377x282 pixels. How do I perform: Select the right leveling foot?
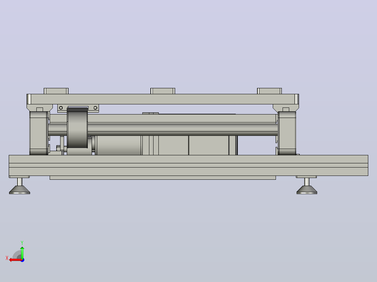[307, 186]
